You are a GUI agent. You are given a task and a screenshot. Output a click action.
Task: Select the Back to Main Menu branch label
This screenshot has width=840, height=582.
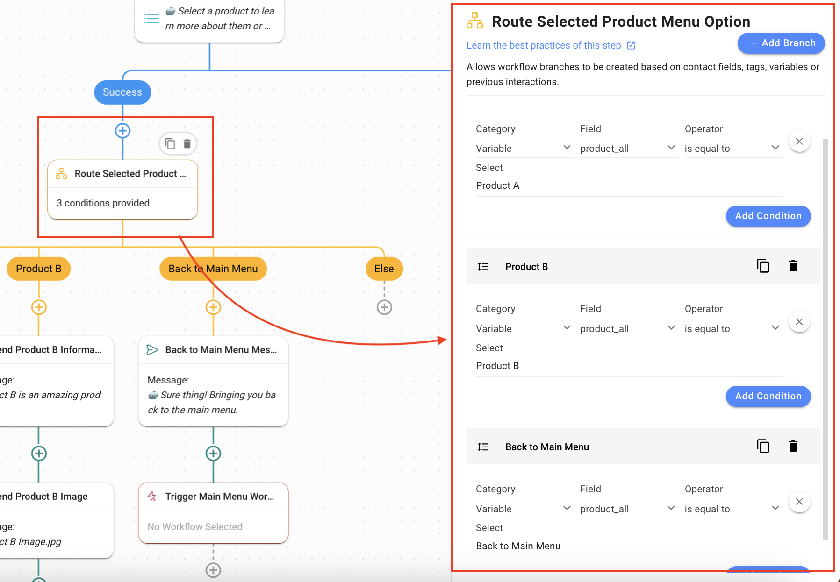click(213, 269)
